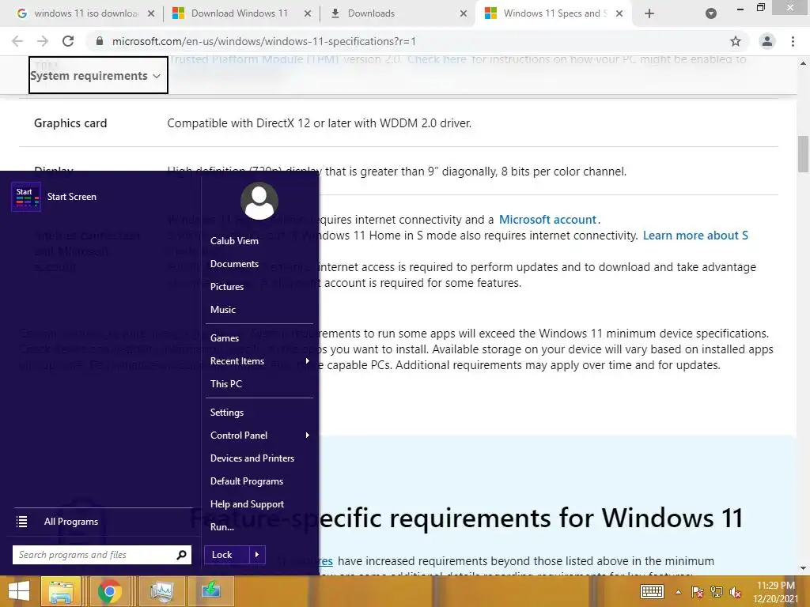Click the search magnifier icon in Start menu
The height and width of the screenshot is (607, 810).
pos(181,555)
